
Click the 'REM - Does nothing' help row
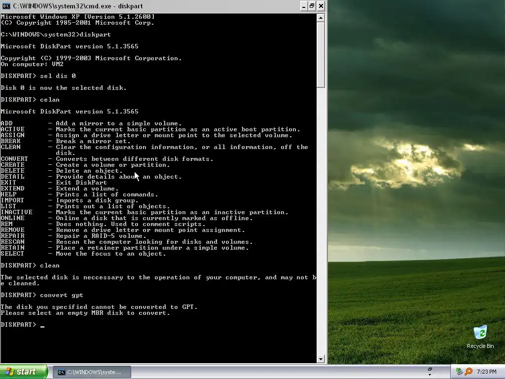tap(103, 224)
